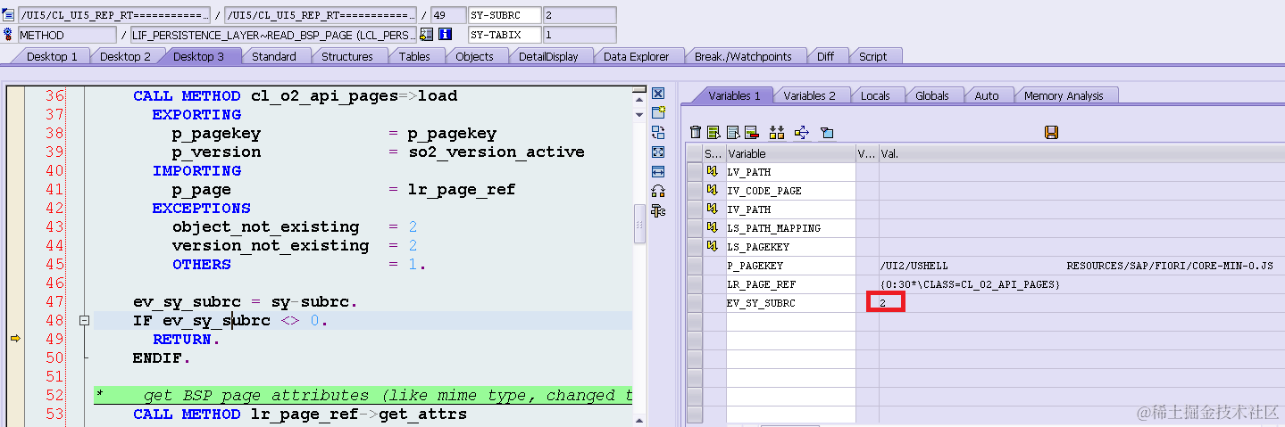This screenshot has height=427, width=1285.
Task: Click the blue information icon in header area
Action: [446, 34]
